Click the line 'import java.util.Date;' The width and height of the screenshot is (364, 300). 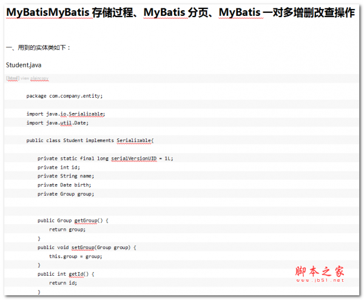[x=58, y=123]
